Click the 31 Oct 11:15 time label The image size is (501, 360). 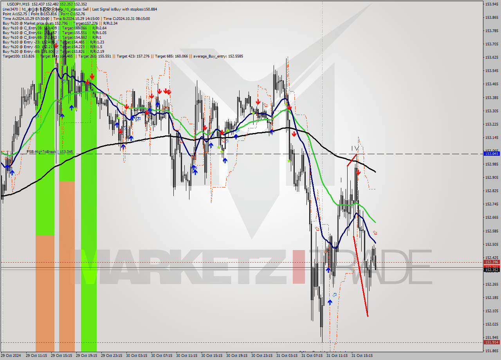click(337, 356)
